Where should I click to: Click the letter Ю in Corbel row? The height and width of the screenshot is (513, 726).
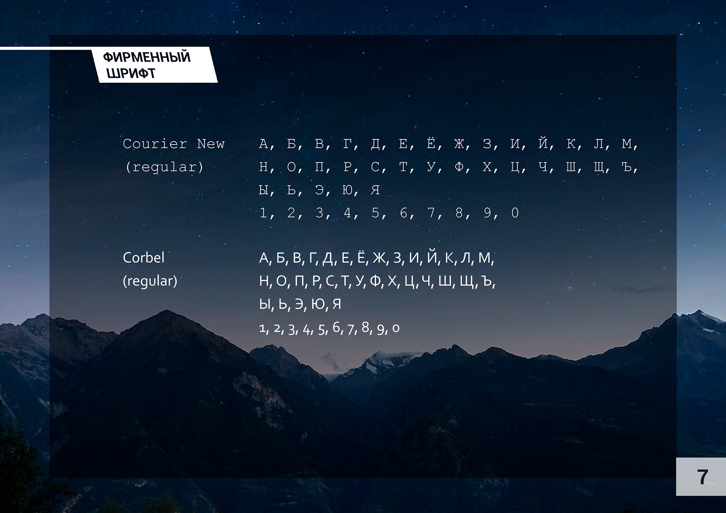pyautogui.click(x=318, y=304)
